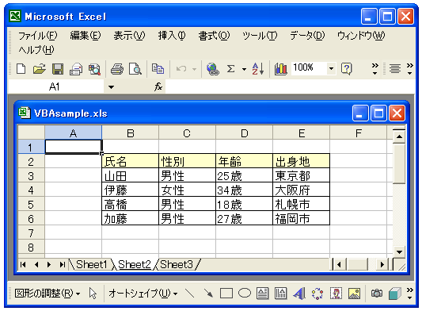Go to previous sheet tab arrow
The width and height of the screenshot is (422, 311).
(x=36, y=265)
